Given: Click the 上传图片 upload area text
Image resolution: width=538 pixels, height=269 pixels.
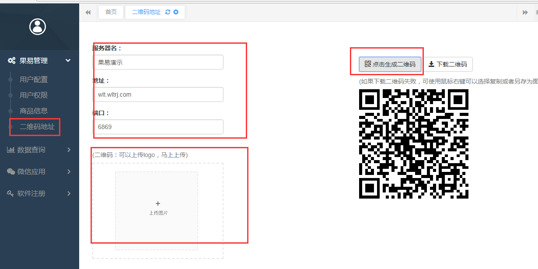Looking at the screenshot, I should 158,213.
